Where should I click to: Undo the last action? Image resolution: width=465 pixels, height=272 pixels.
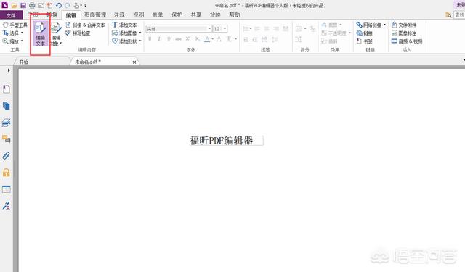(59, 5)
